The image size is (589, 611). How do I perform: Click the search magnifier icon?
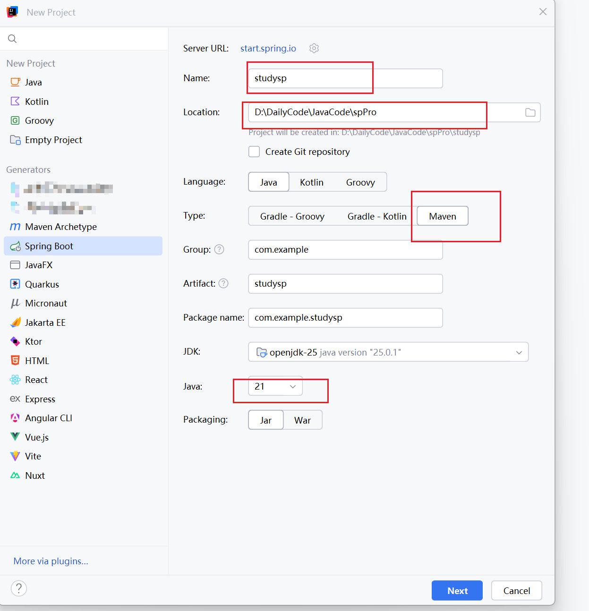pyautogui.click(x=13, y=39)
